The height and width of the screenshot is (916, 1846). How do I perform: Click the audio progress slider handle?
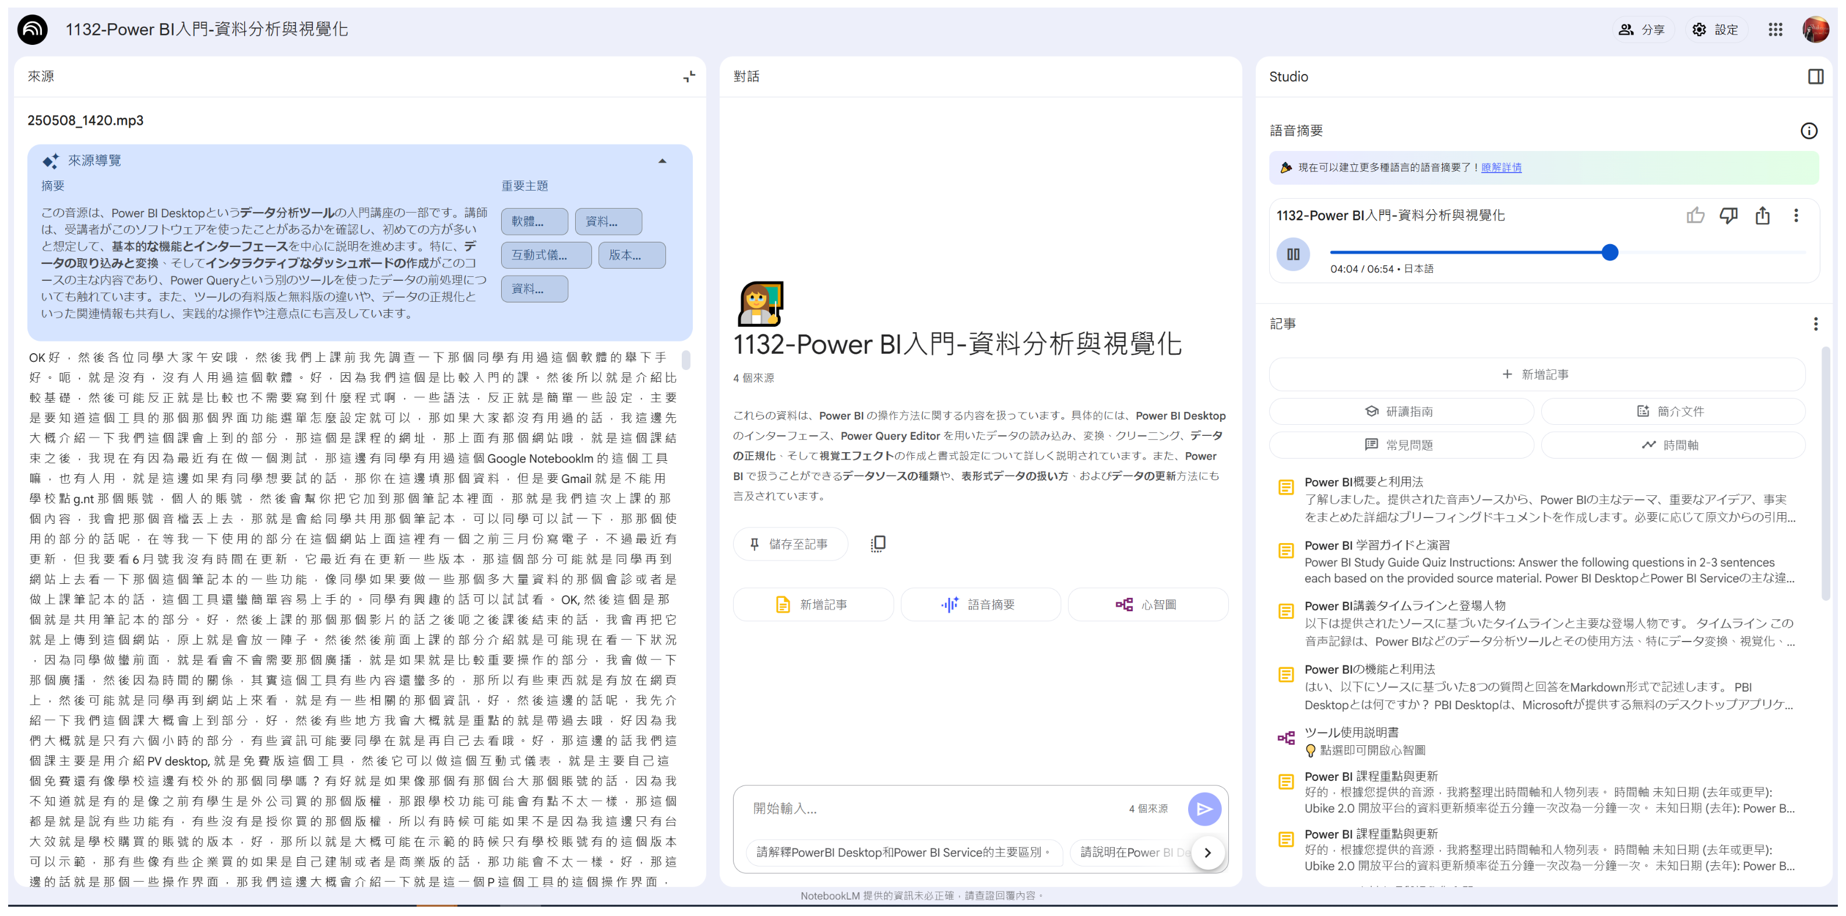pos(1609,252)
